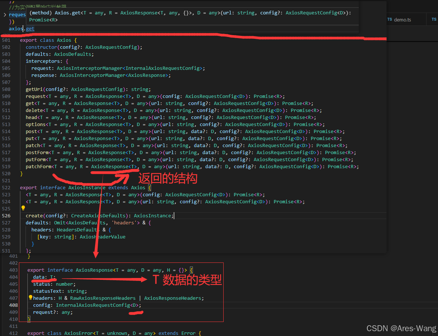Click the lightbulb above the create() line

[23, 208]
